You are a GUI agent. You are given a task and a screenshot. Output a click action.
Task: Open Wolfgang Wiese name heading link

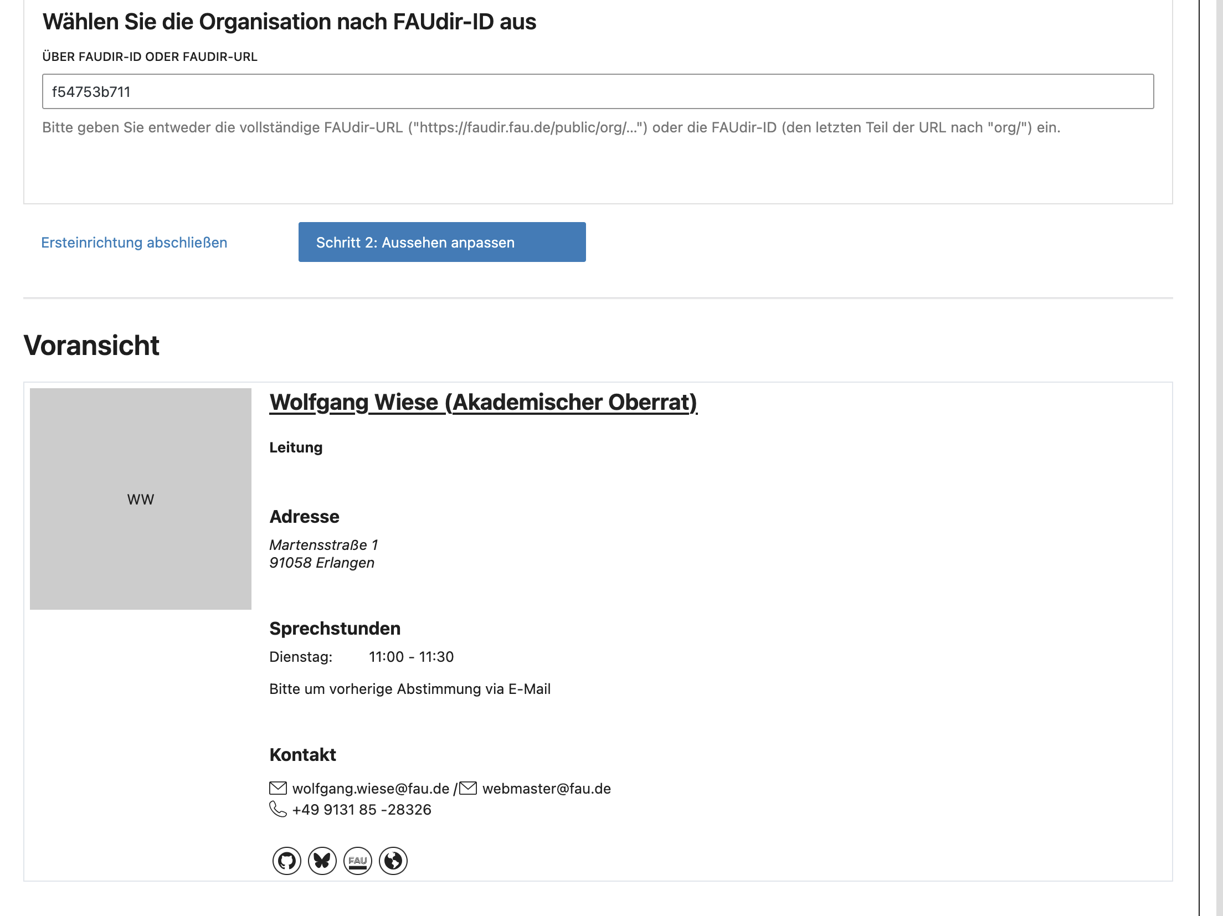click(483, 403)
